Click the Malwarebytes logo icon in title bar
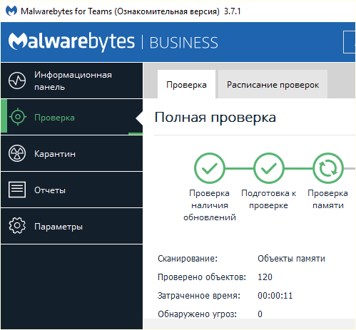 (11, 11)
